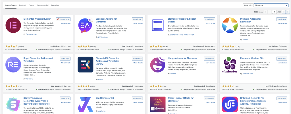The image size is (291, 114).
Task: Open More Details for Premium Addons
Action: [x=281, y=24]
